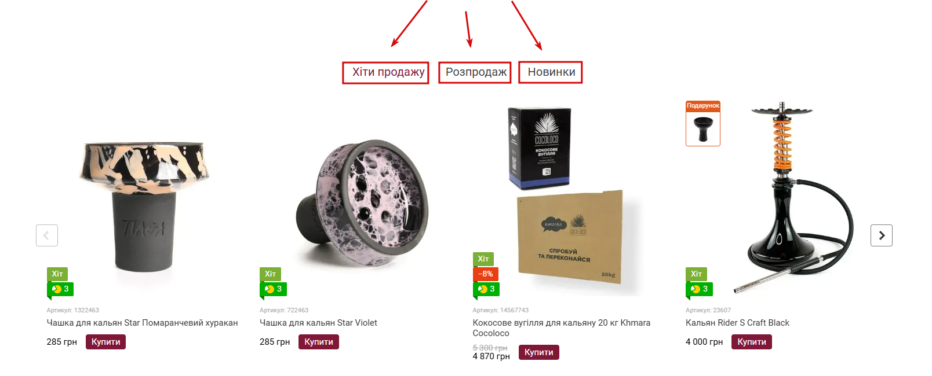Switch to the Розпродаж tab
932x376 pixels.
[x=476, y=72]
